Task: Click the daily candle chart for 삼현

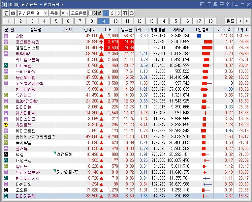Action: point(199,36)
